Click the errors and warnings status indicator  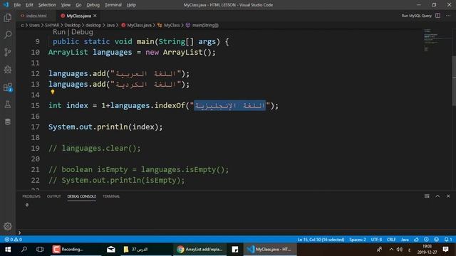coord(14,240)
